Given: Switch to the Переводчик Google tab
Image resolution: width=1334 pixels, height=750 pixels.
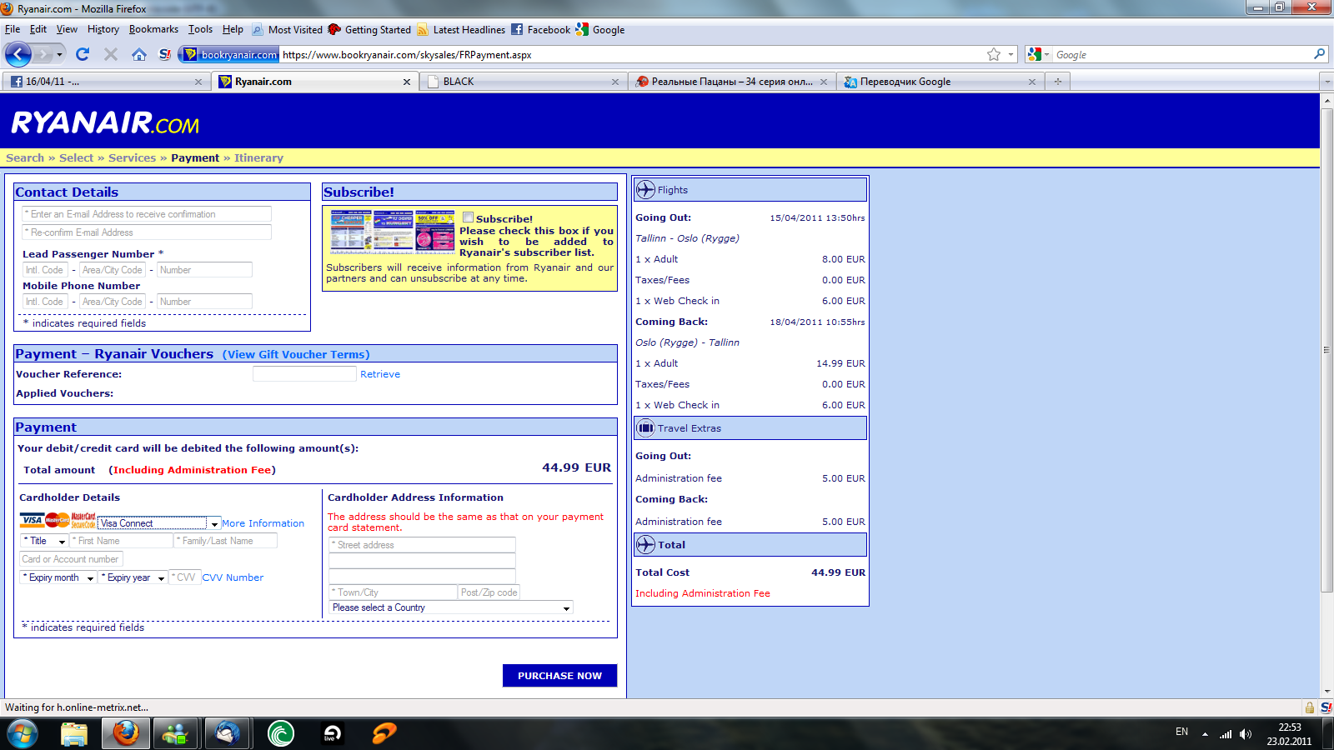Looking at the screenshot, I should [940, 82].
